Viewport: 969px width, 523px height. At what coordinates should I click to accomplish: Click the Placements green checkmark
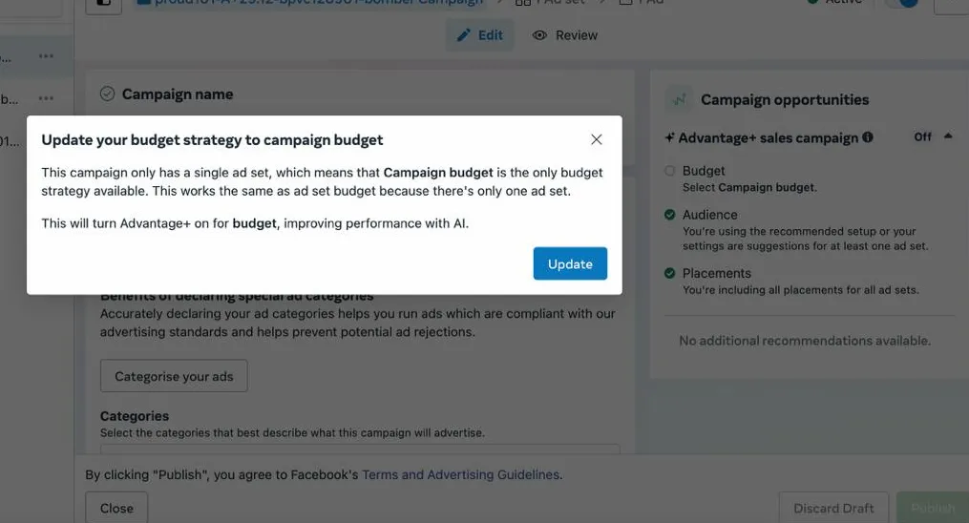tap(670, 273)
